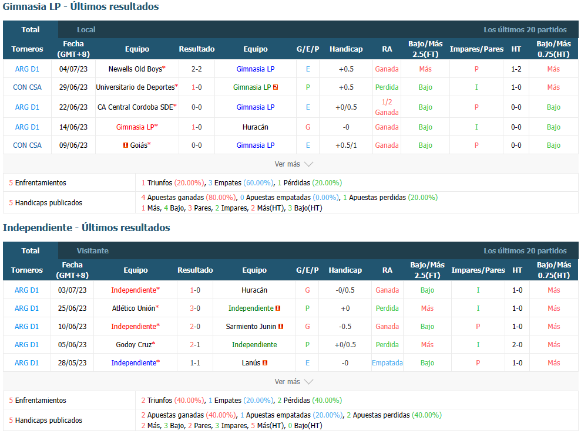
Task: Open ARG D1 league link for 04/07/23 match
Action: click(x=27, y=69)
